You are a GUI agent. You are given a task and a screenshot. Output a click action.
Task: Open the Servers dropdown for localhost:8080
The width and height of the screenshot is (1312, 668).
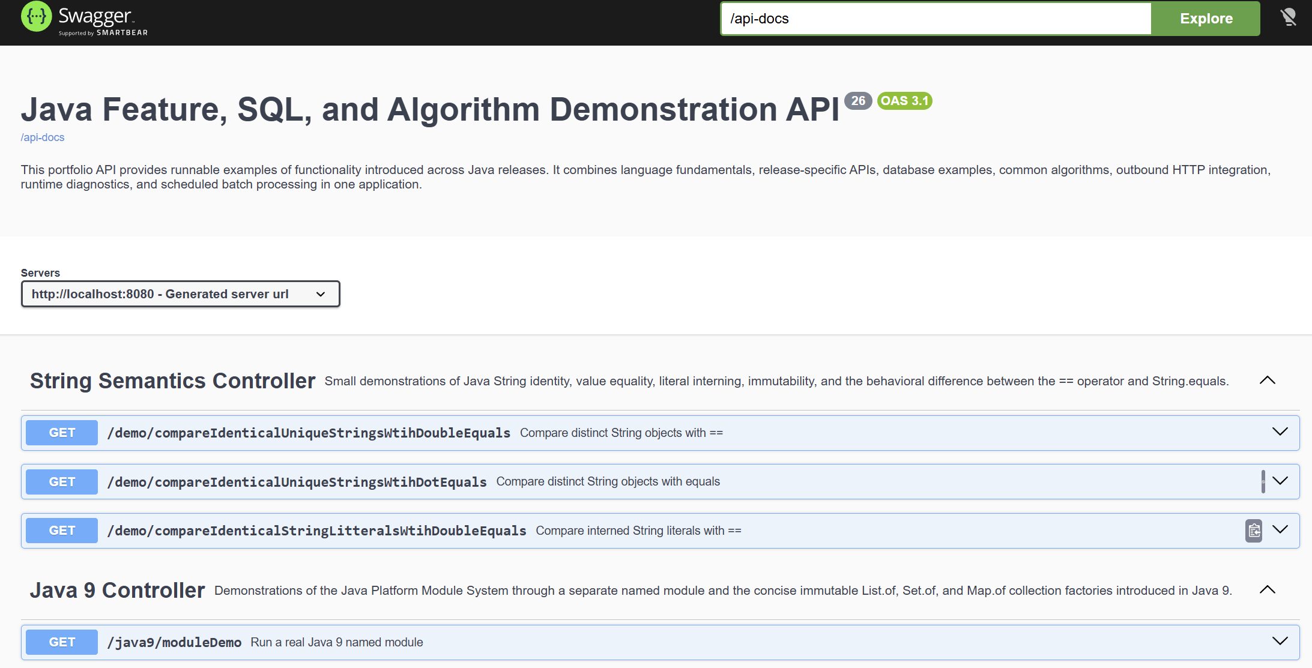coord(180,294)
